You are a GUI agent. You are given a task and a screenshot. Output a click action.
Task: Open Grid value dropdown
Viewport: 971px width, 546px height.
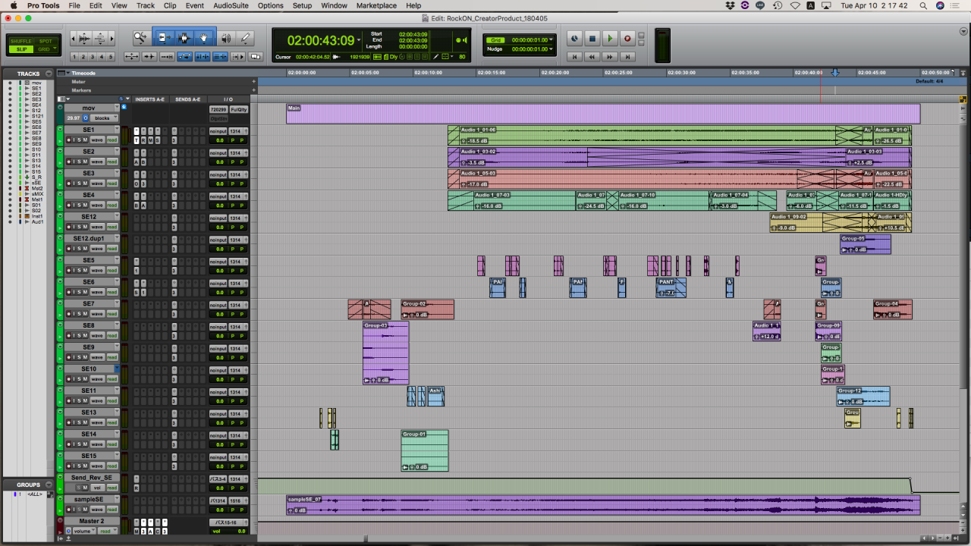click(x=551, y=40)
